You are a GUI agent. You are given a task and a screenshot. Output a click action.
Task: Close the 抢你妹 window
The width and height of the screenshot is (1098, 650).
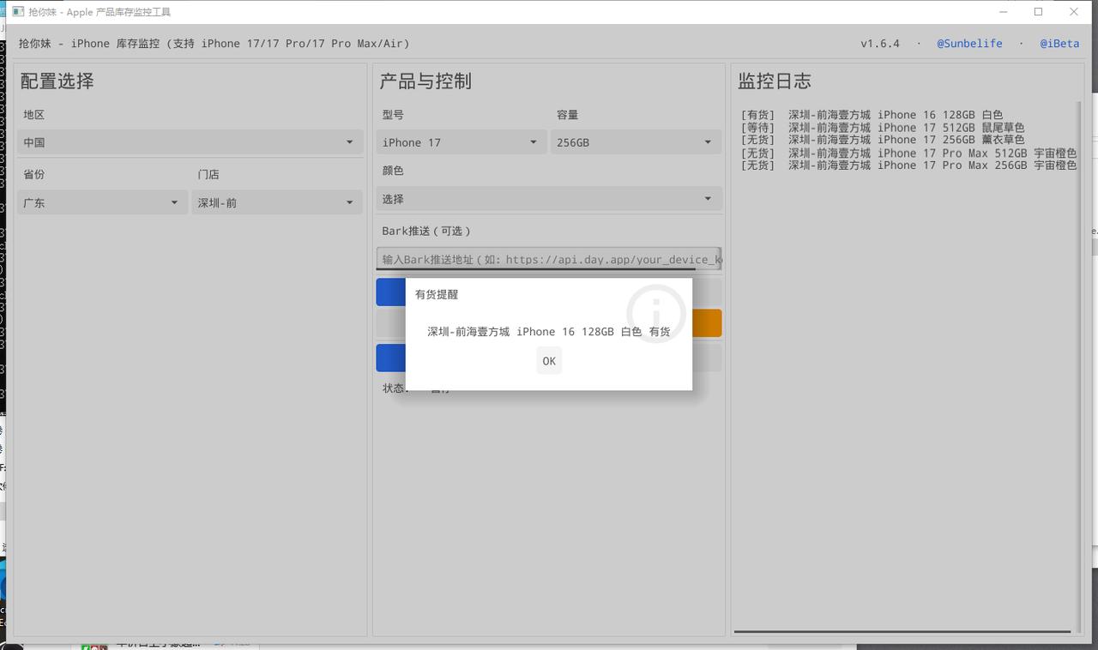[1074, 12]
